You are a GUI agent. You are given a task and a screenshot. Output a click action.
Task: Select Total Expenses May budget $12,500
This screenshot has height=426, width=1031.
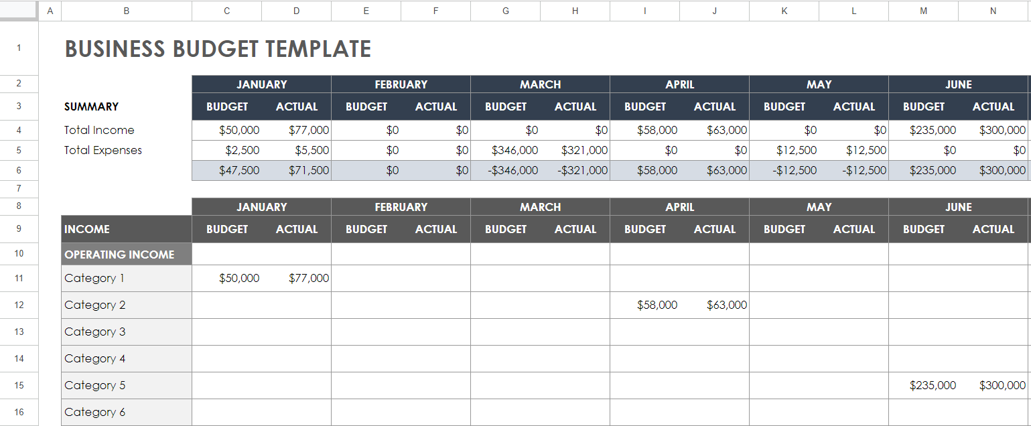784,150
